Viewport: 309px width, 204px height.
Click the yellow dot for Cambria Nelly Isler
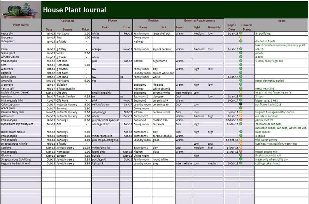(241, 112)
